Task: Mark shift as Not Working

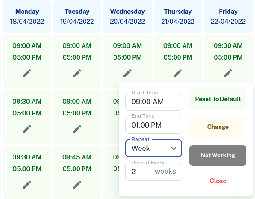Action: 218,155
